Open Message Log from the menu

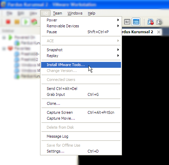(81, 136)
